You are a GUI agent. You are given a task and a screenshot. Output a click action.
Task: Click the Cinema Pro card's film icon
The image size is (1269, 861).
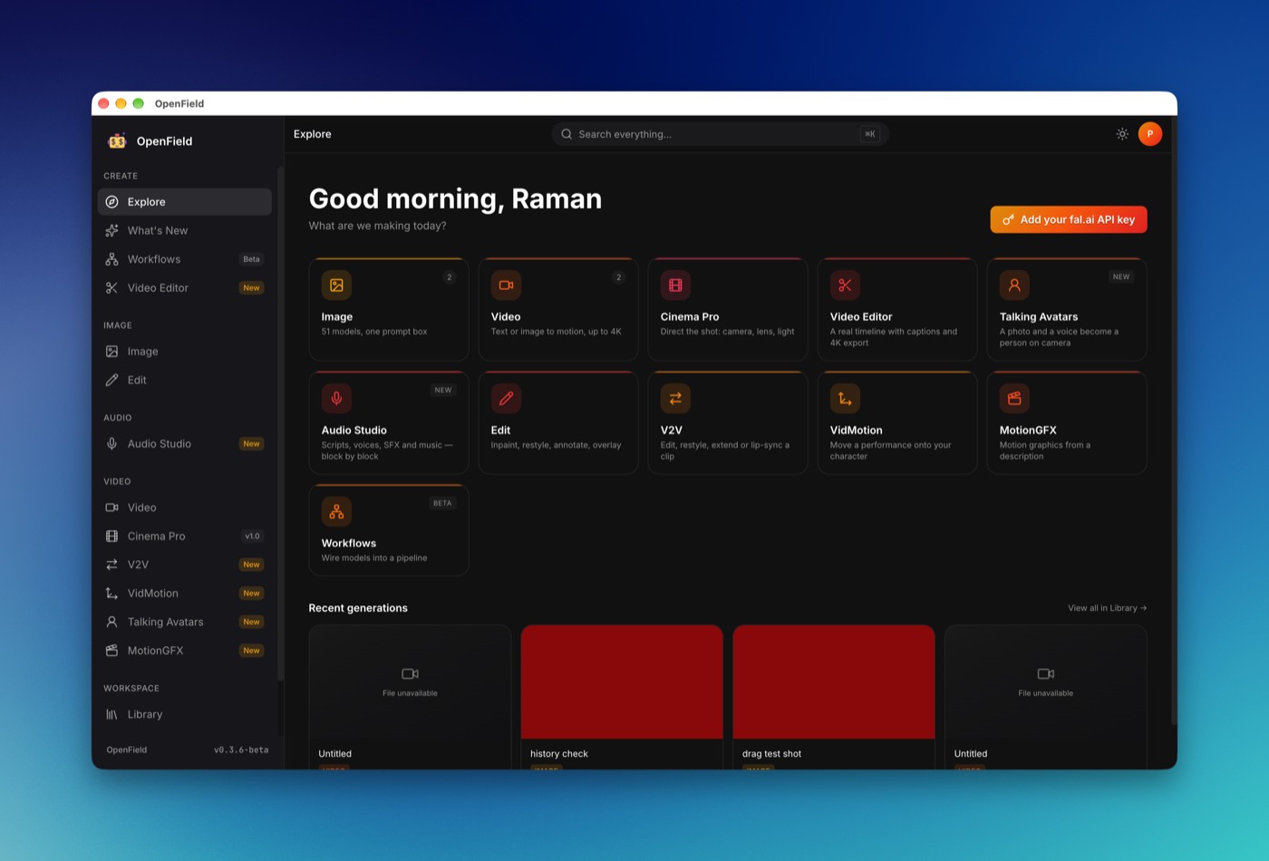(675, 285)
